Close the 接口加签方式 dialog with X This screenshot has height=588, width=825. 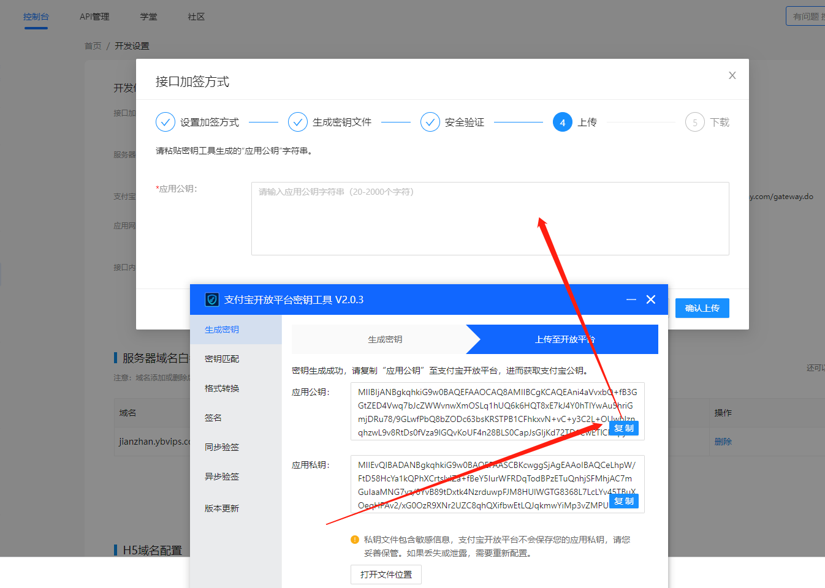(x=732, y=75)
